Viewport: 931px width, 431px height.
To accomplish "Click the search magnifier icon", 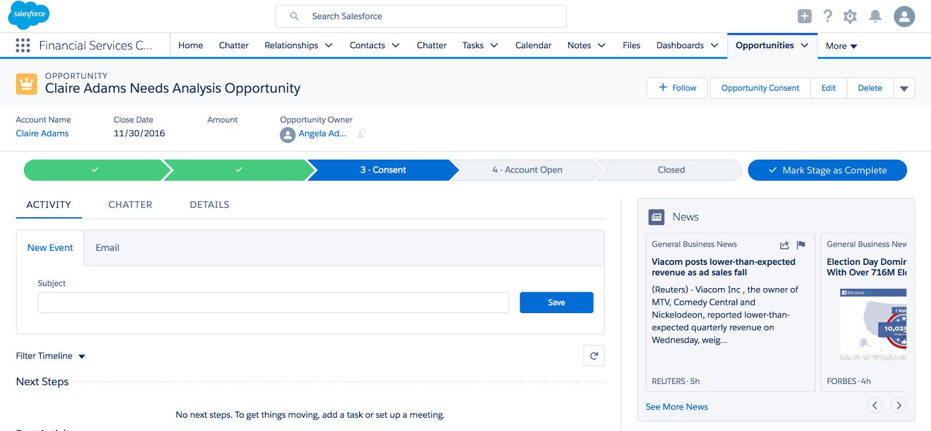I will tap(294, 16).
